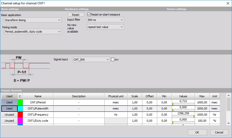Click the Used column header
Viewport: 232px width, 138px height.
pos(9,96)
